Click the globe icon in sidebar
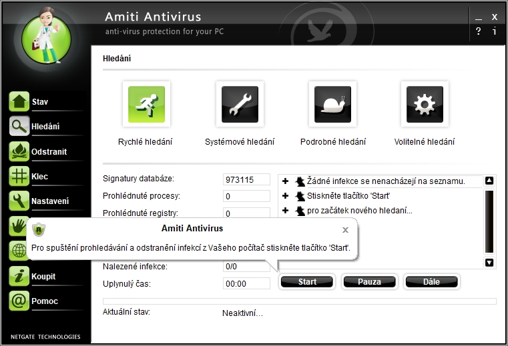The width and height of the screenshot is (508, 346). click(x=17, y=251)
